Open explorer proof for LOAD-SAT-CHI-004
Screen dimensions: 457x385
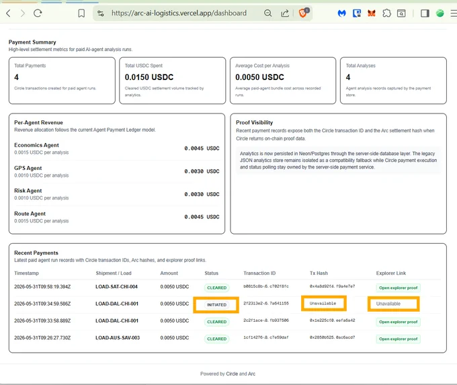(x=398, y=288)
